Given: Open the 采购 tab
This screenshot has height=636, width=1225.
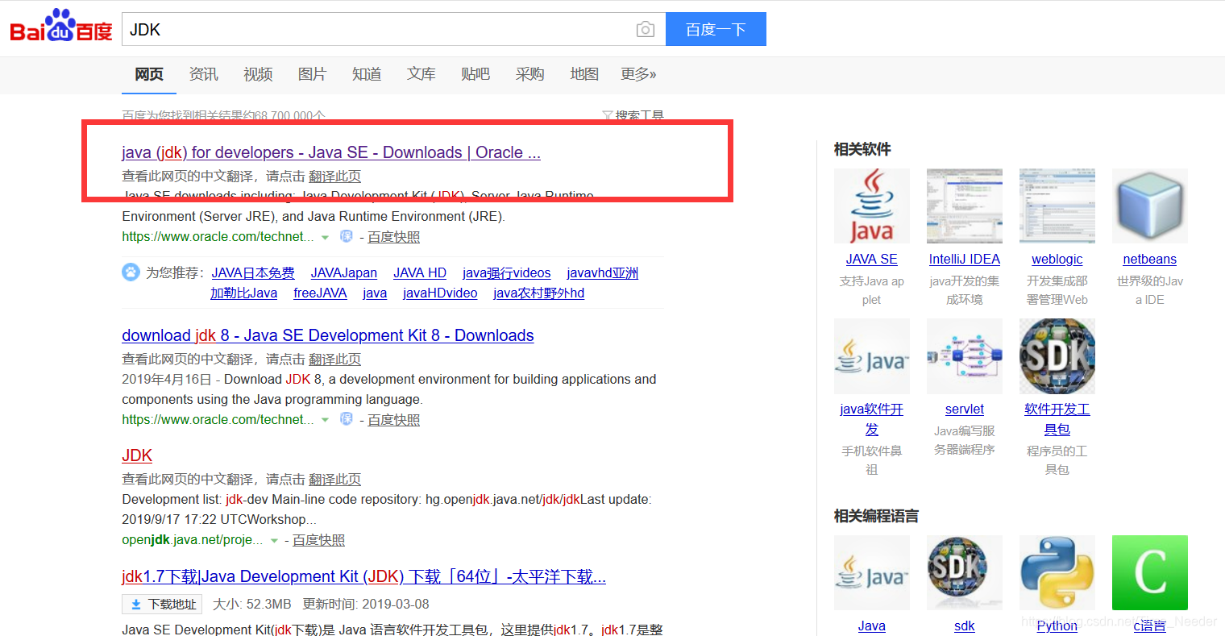Looking at the screenshot, I should pyautogui.click(x=529, y=74).
